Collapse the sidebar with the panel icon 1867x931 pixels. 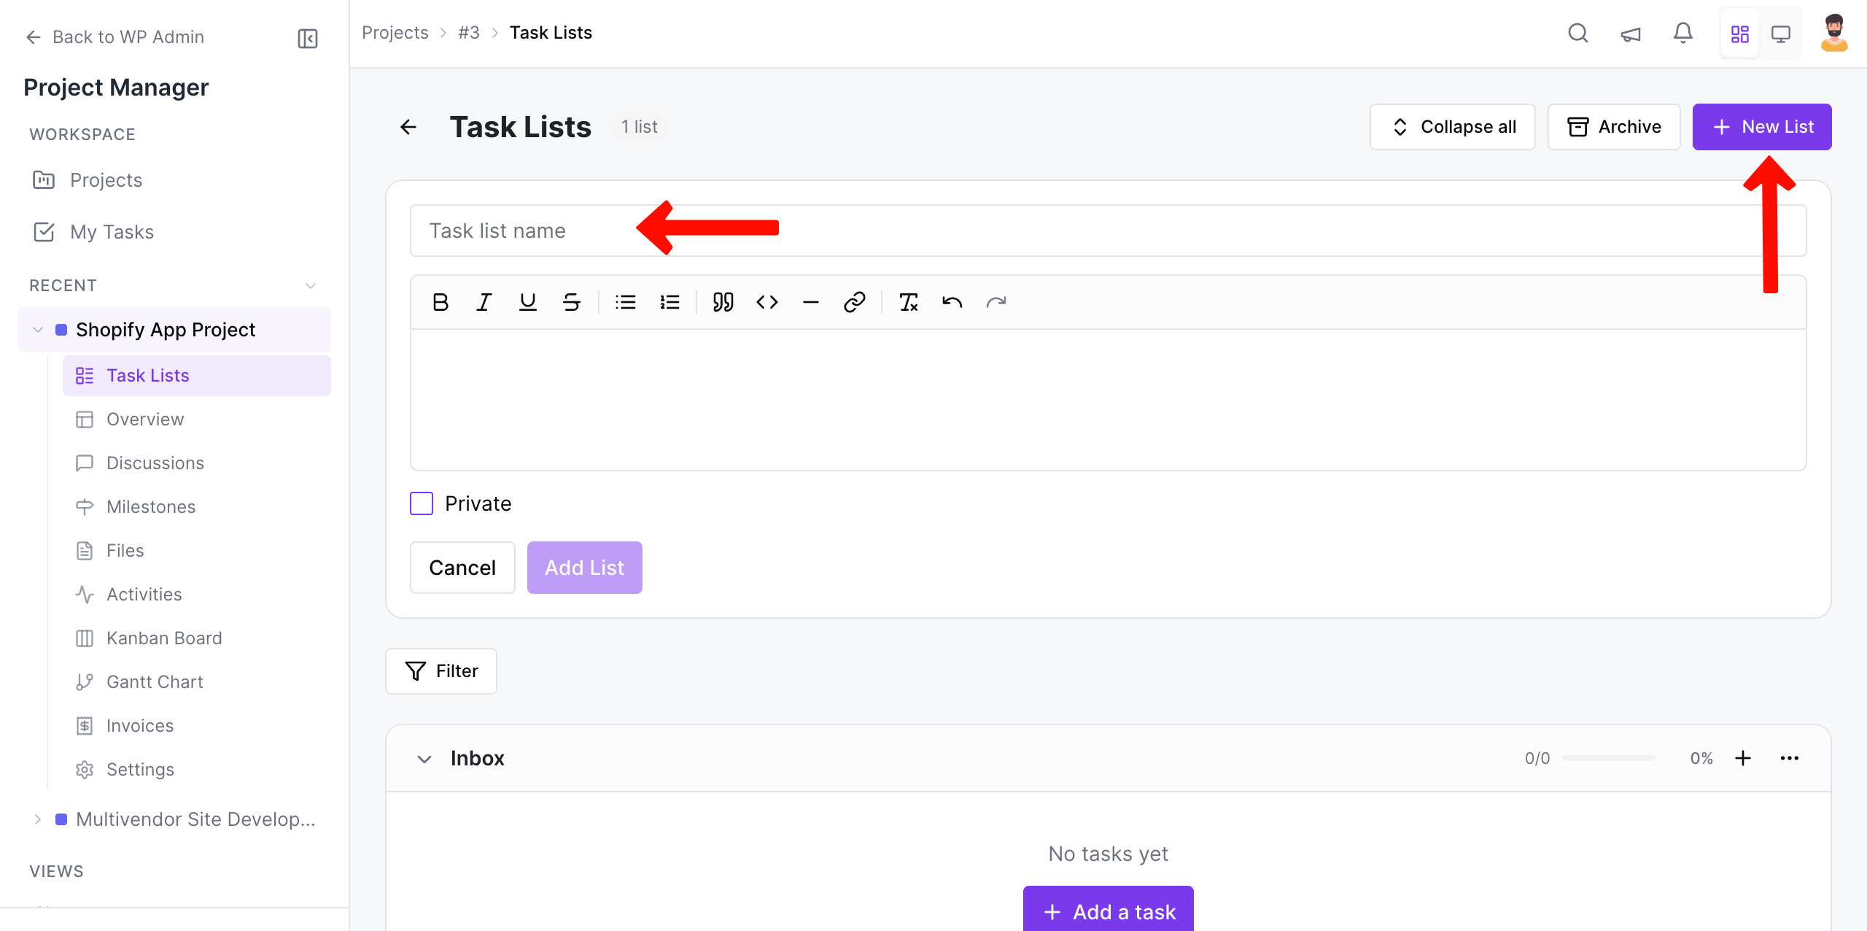[x=307, y=38]
